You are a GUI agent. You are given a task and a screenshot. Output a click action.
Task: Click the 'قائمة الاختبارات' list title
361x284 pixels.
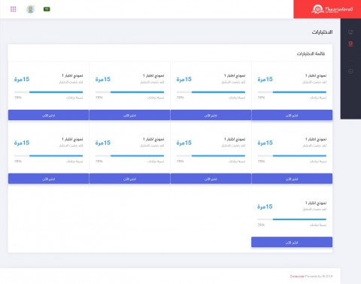[311, 53]
